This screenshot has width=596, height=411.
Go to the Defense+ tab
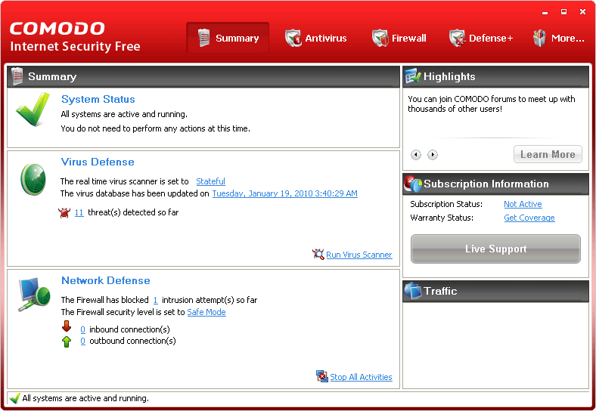click(481, 38)
